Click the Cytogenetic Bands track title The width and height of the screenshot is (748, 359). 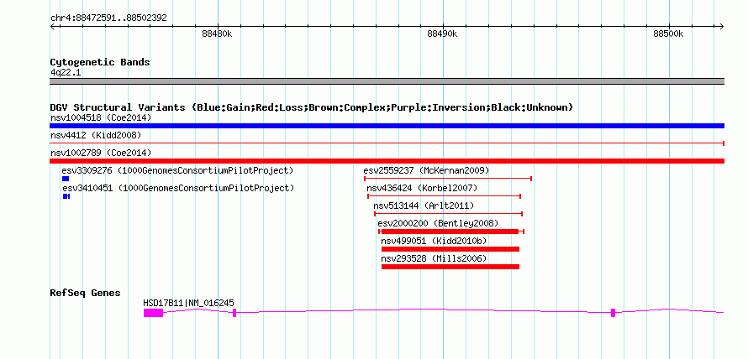click(100, 62)
